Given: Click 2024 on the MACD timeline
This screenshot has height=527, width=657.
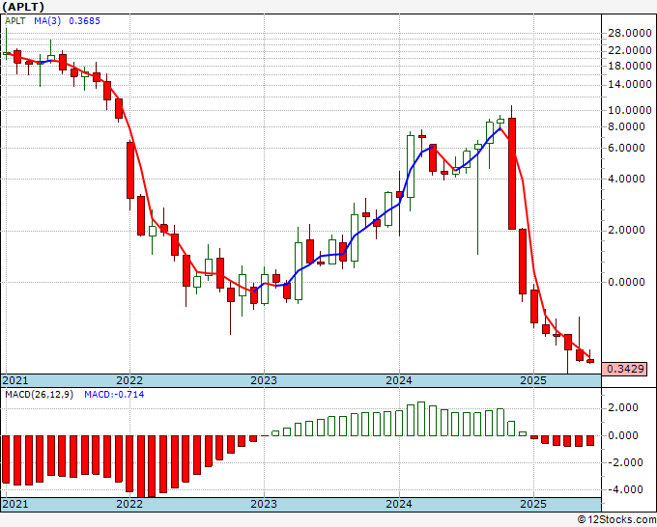Looking at the screenshot, I should tap(399, 504).
